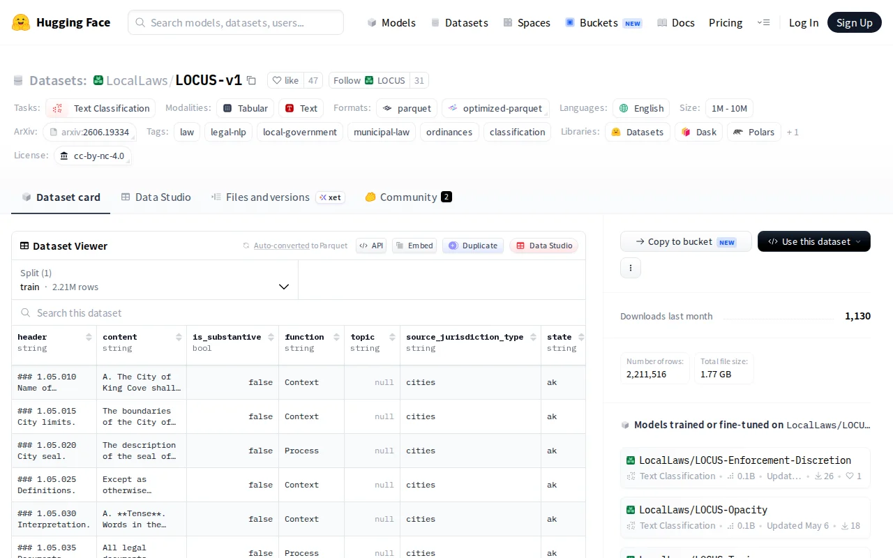The width and height of the screenshot is (893, 558).
Task: Select the Text modality tag
Action: pos(301,108)
